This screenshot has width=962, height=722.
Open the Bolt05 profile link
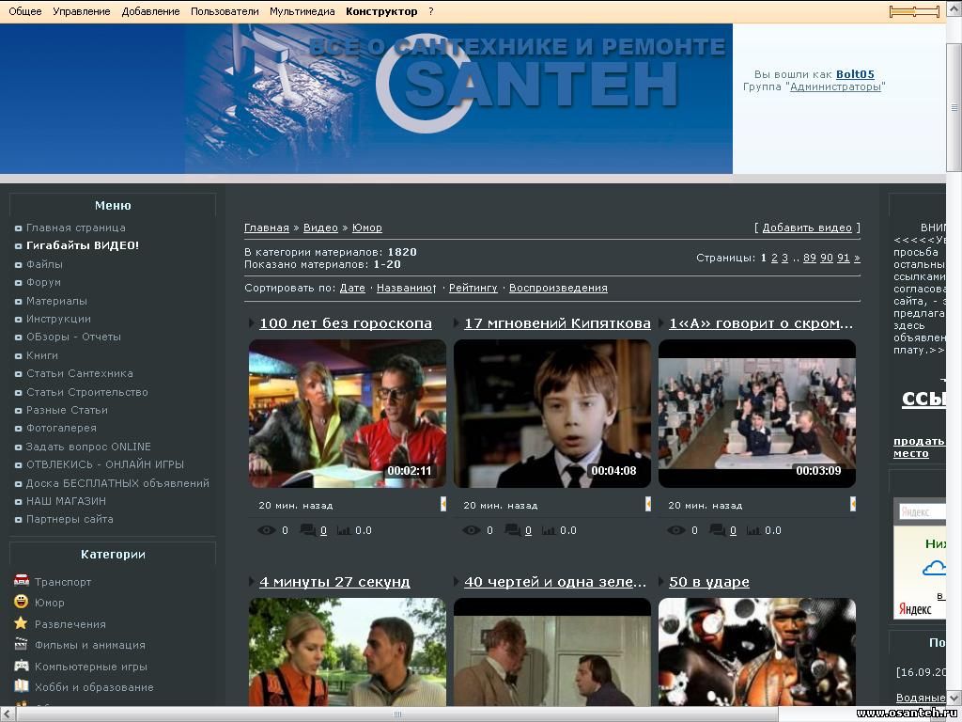click(855, 74)
